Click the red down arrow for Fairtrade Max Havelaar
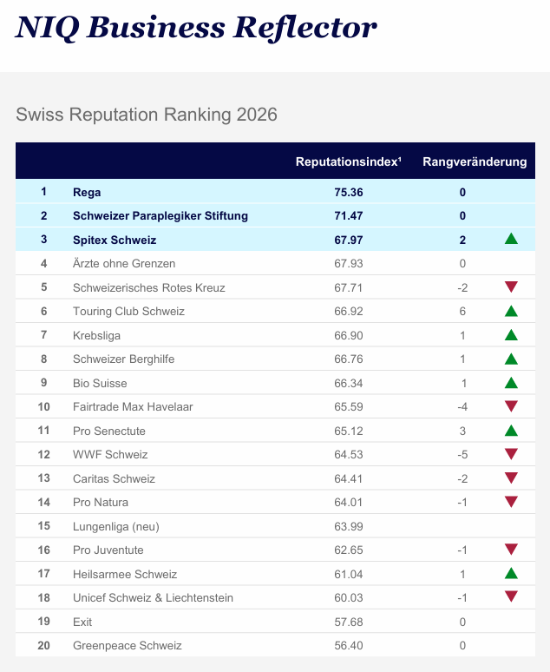The width and height of the screenshot is (550, 672). pyautogui.click(x=511, y=406)
